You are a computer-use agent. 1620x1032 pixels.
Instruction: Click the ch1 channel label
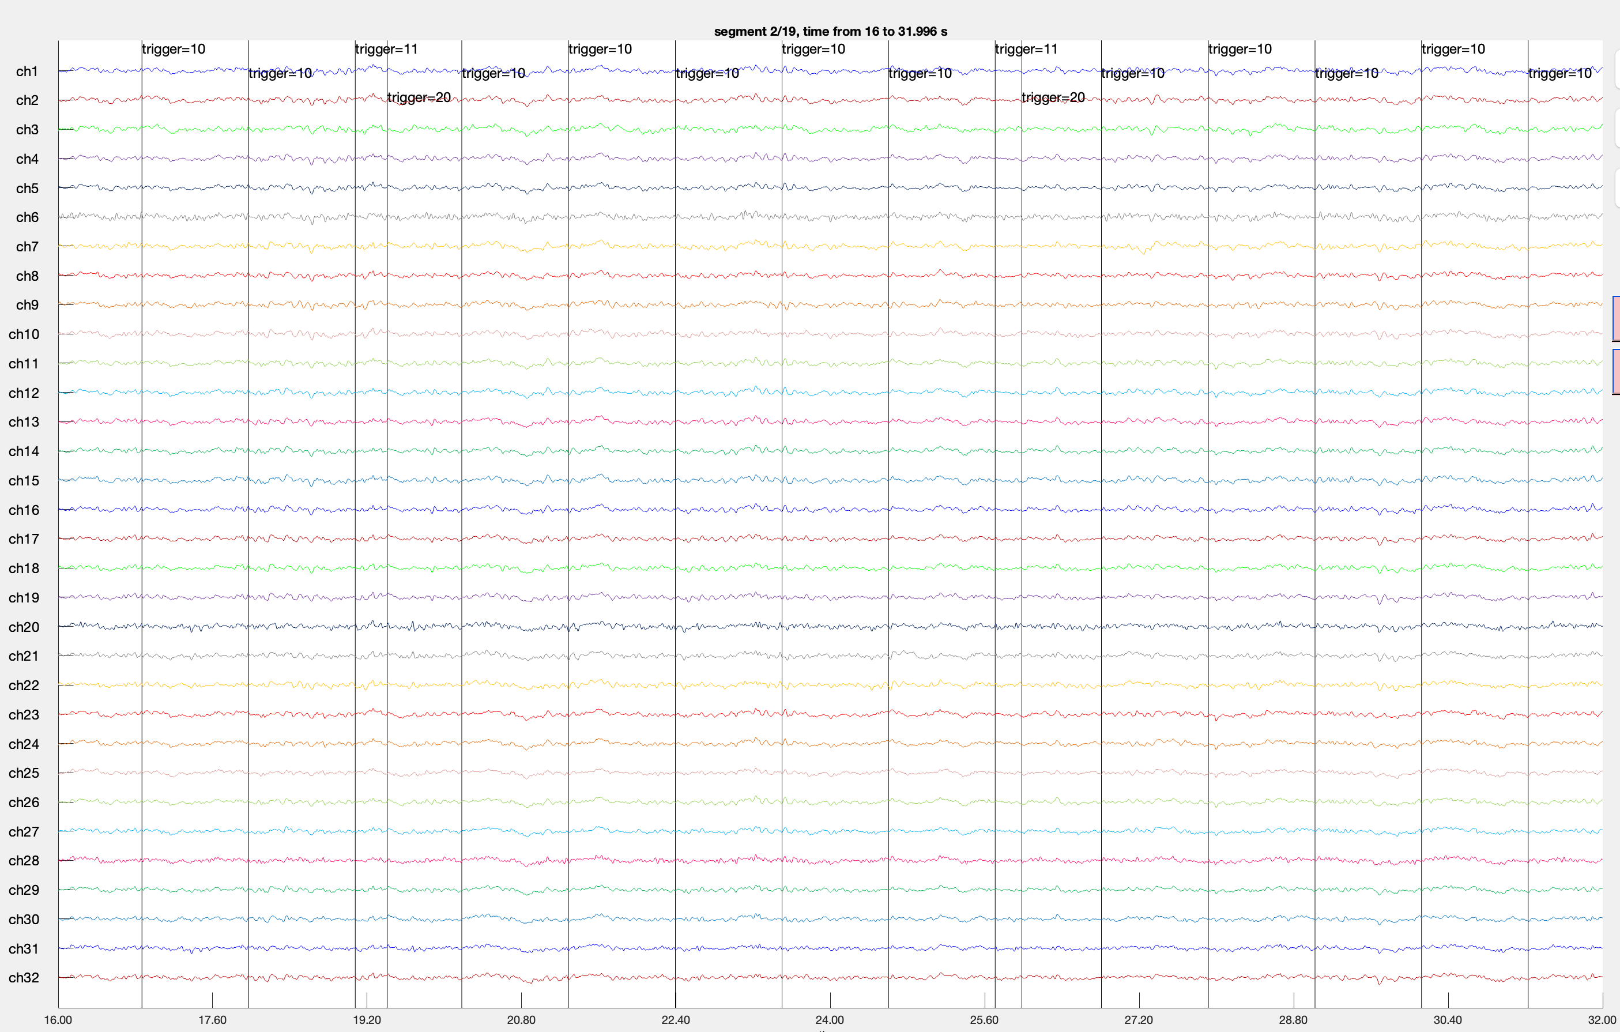tap(27, 71)
